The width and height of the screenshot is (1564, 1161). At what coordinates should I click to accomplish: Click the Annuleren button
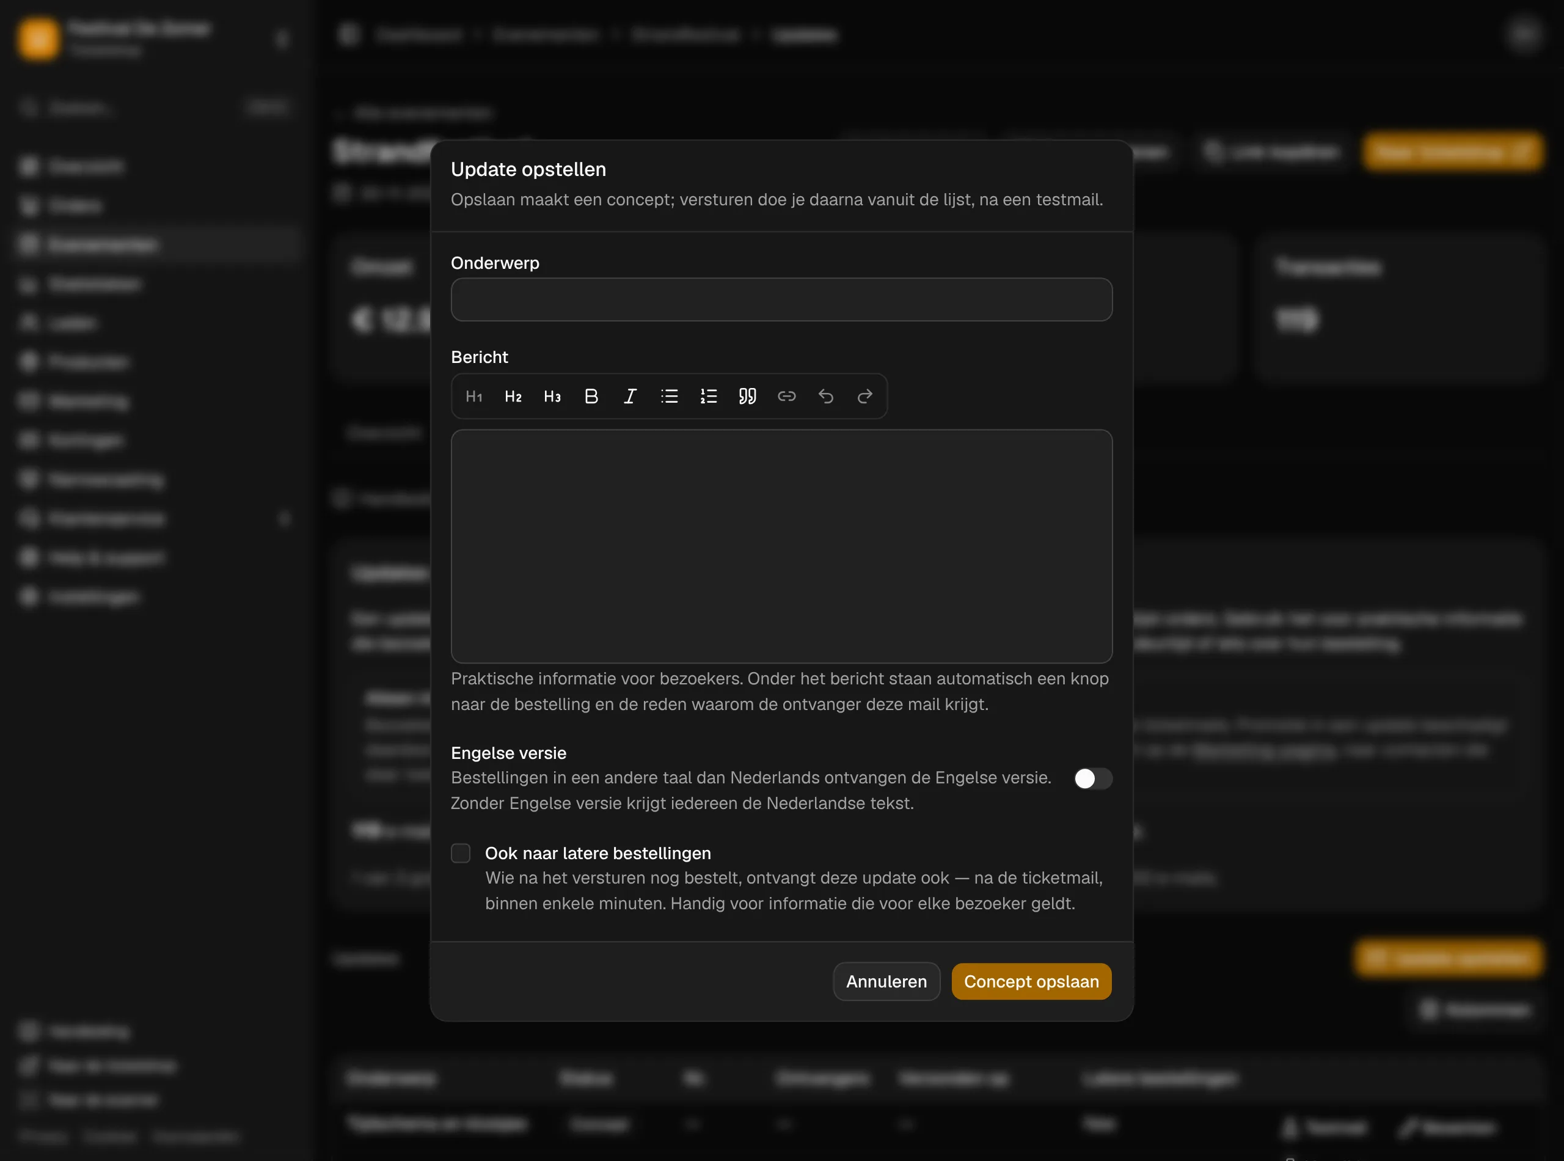pyautogui.click(x=886, y=981)
